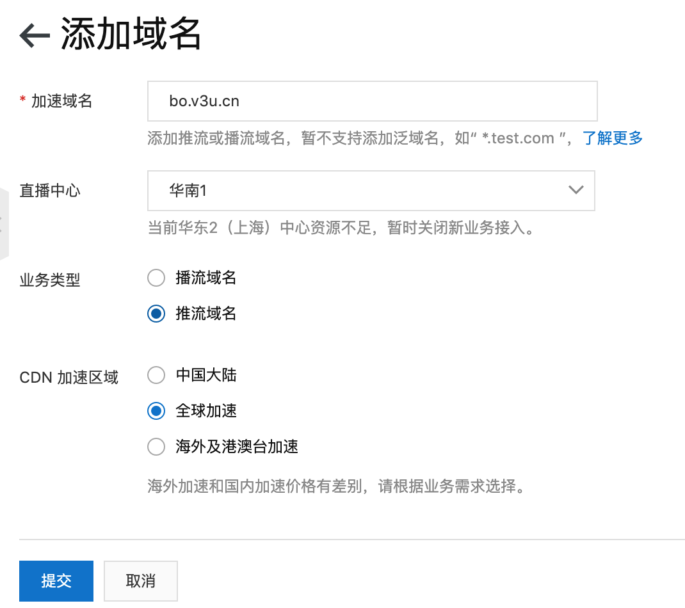Click the collapsed panel arrow on the left edge
685x608 pixels.
[x=4, y=224]
